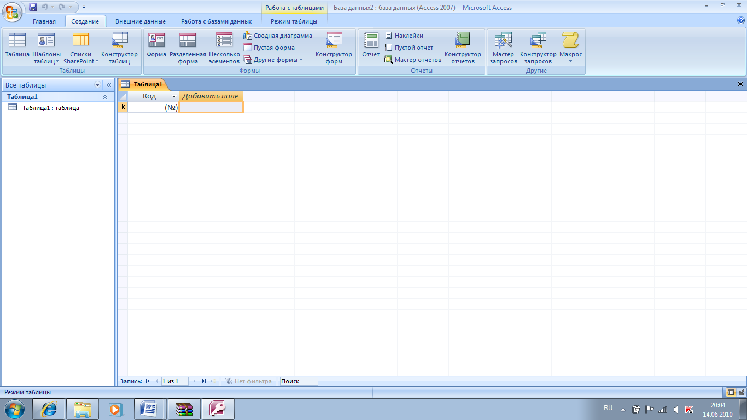Launch Конструктор таблиц
747x420 pixels.
coord(119,48)
